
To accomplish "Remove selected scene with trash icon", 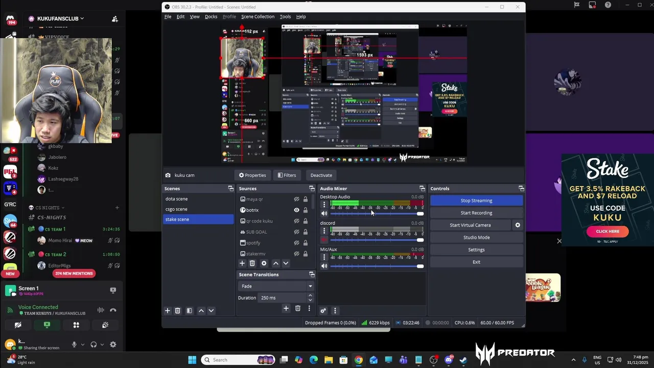I will 177,311.
